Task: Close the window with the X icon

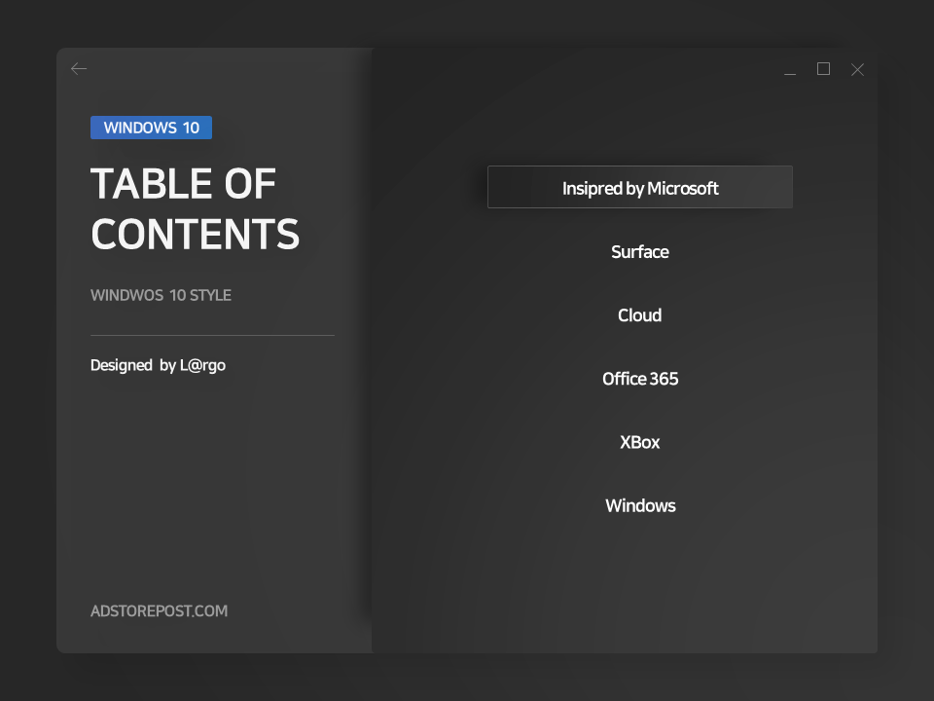Action: (857, 70)
